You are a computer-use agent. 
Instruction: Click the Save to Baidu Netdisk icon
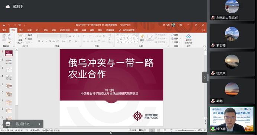point(189,36)
